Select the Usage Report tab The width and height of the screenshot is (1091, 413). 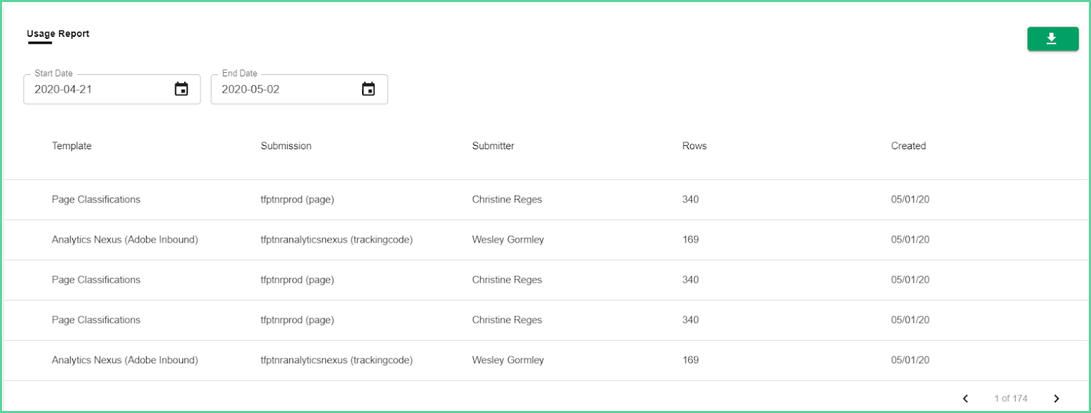58,34
